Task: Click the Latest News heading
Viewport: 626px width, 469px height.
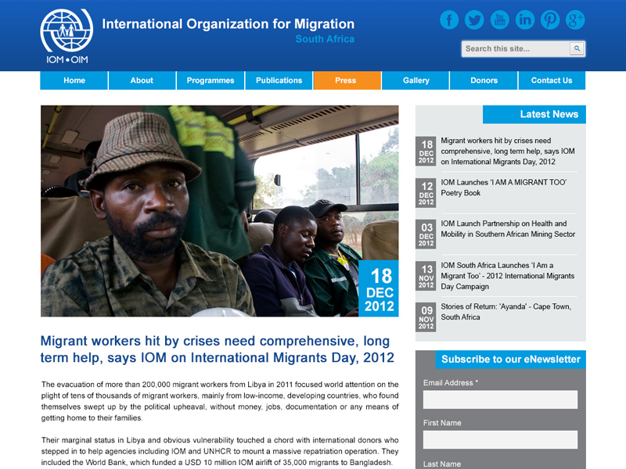Action: [534, 114]
